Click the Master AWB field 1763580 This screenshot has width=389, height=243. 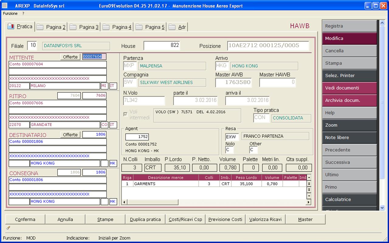point(234,82)
